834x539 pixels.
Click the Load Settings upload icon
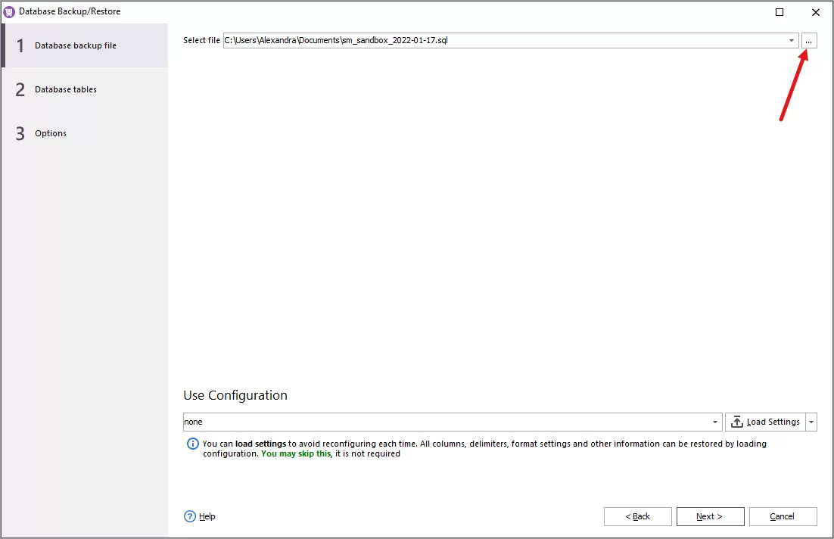(738, 422)
